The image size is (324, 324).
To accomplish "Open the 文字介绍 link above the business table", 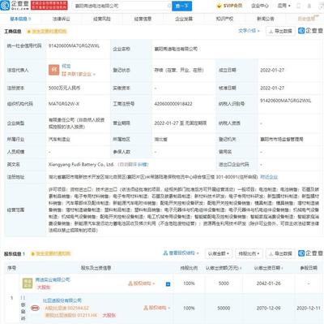I will tap(249, 31).
